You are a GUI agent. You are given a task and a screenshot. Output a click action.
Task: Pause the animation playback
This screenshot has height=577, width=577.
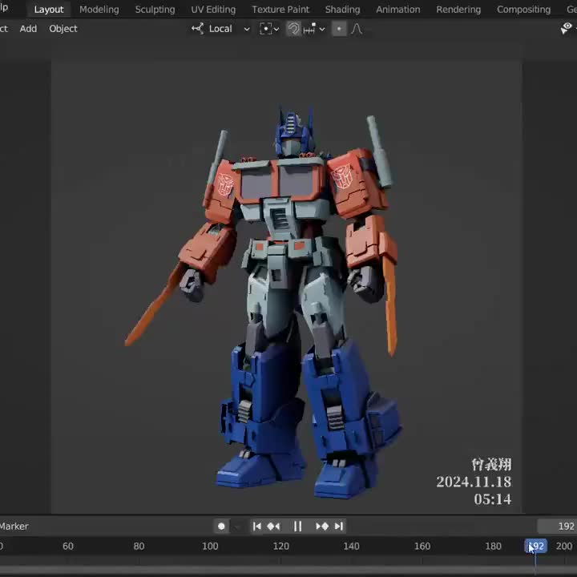(x=297, y=527)
